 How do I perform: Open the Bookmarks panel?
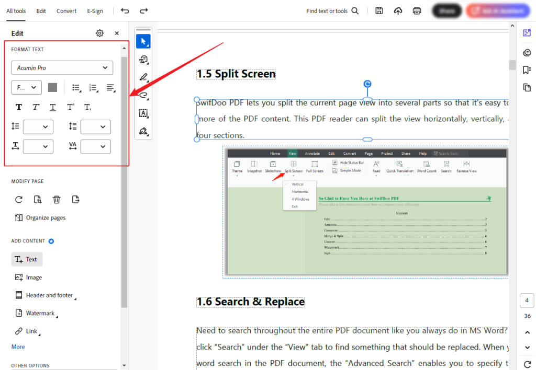(x=527, y=68)
